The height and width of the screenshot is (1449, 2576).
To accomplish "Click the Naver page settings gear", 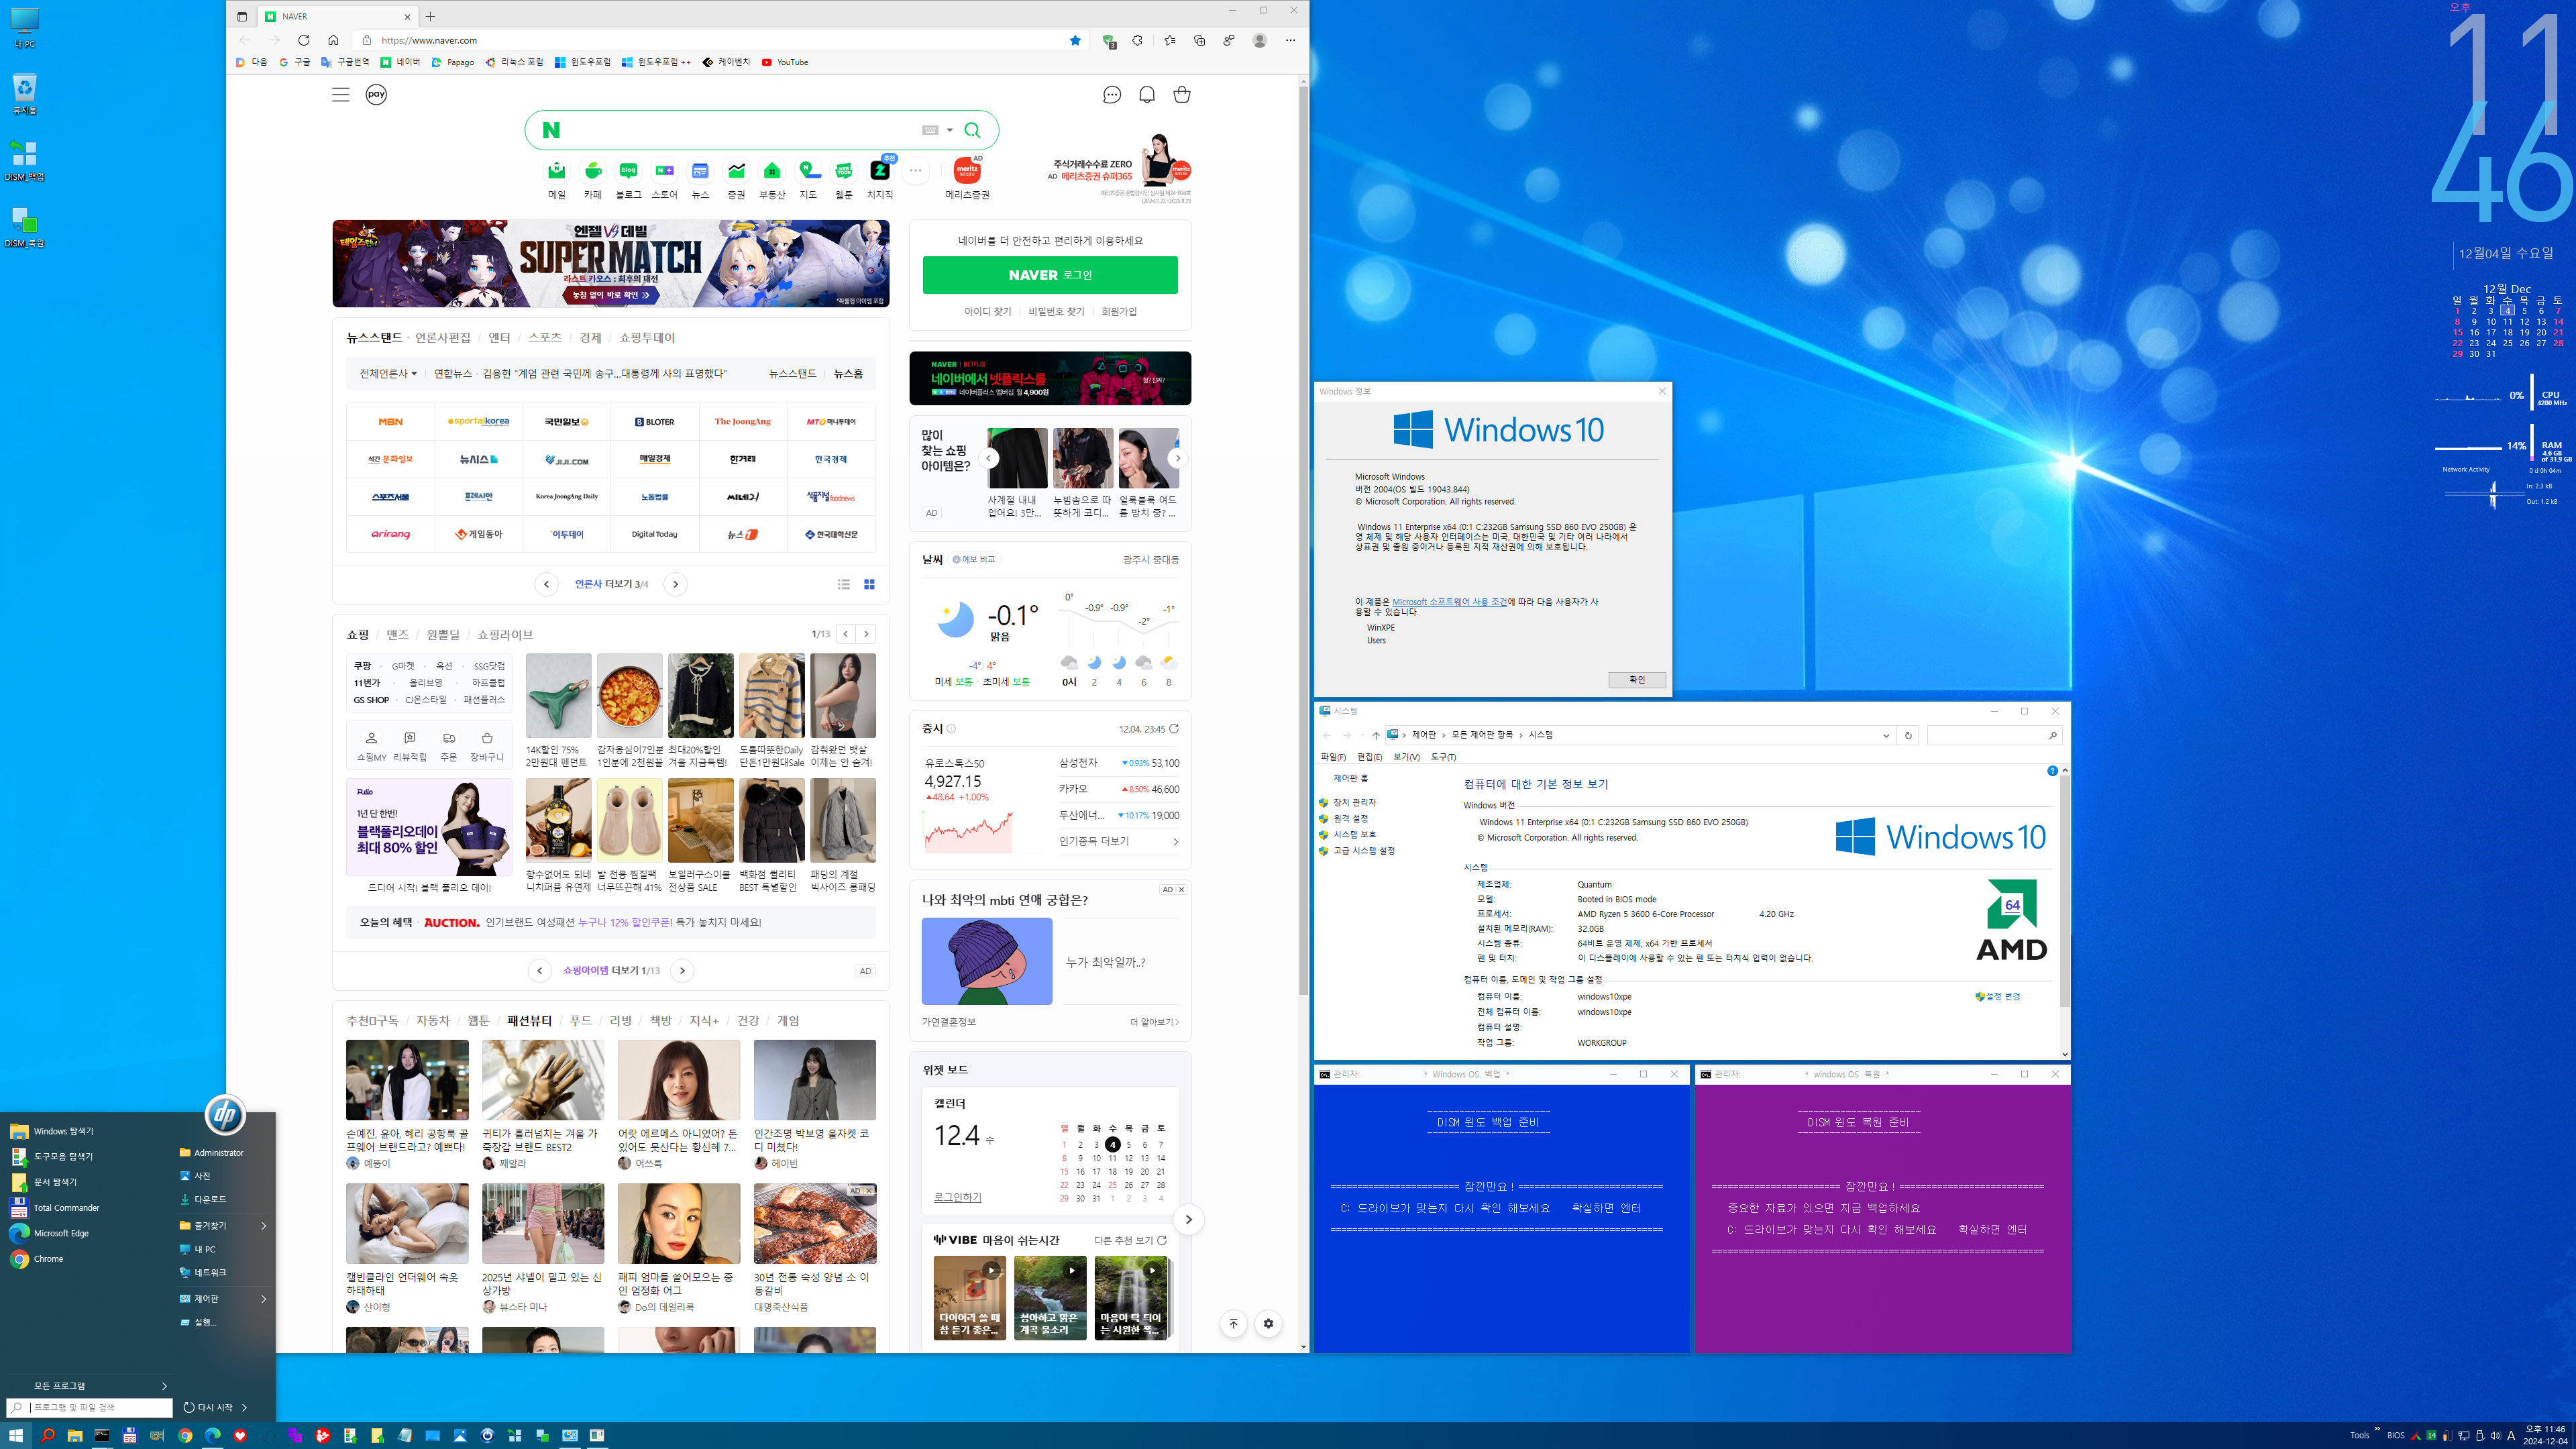I will (x=1268, y=1323).
